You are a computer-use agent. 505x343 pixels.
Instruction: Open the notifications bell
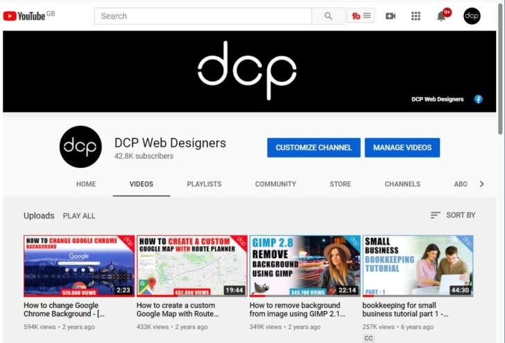click(x=441, y=16)
